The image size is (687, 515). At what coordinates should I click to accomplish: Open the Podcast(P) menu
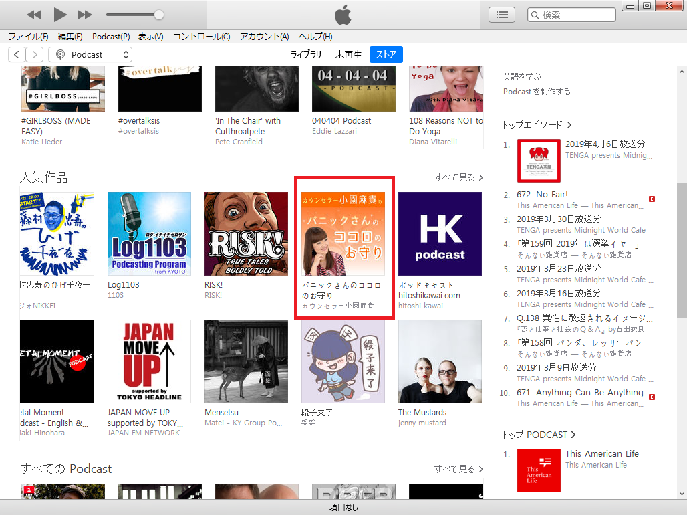tap(111, 37)
